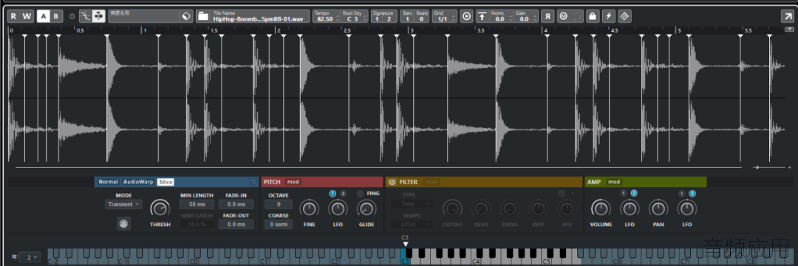Turn on the FILTER power button
Image resolution: width=798 pixels, height=266 pixels.
[392, 182]
